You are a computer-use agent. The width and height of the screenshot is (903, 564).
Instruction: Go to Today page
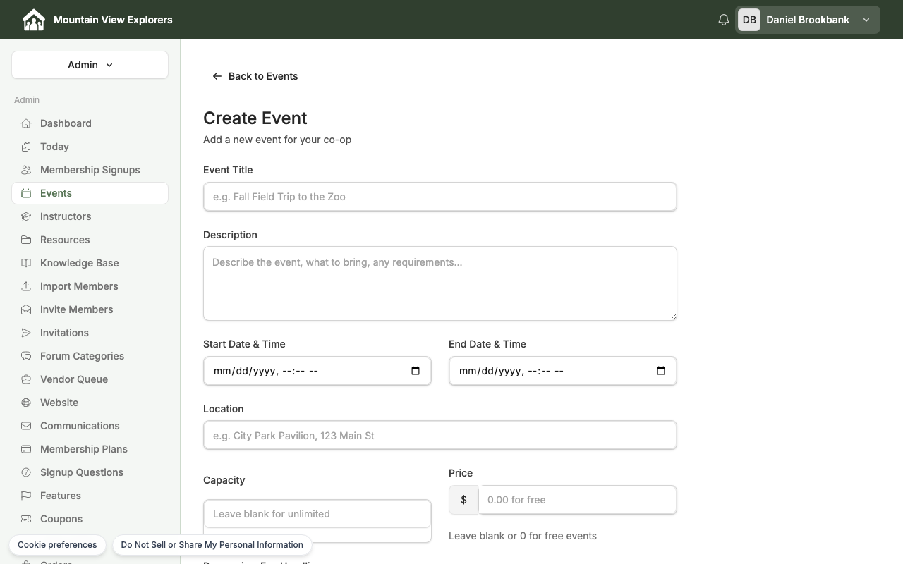(90, 147)
